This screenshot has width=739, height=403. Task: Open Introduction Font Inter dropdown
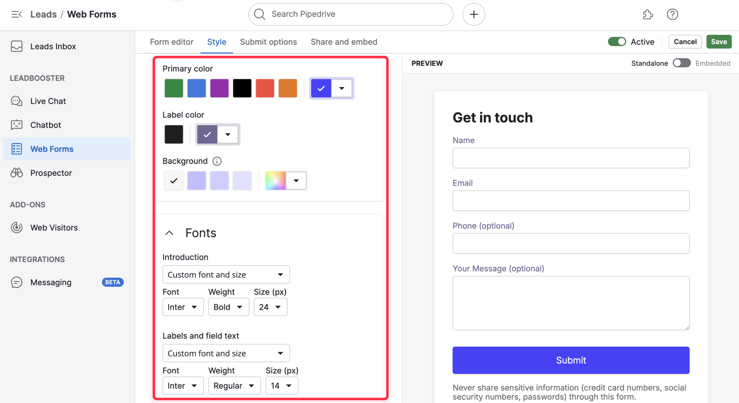pos(183,307)
